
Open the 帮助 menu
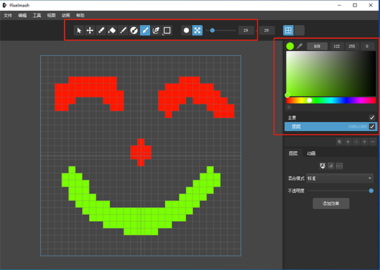[80, 15]
